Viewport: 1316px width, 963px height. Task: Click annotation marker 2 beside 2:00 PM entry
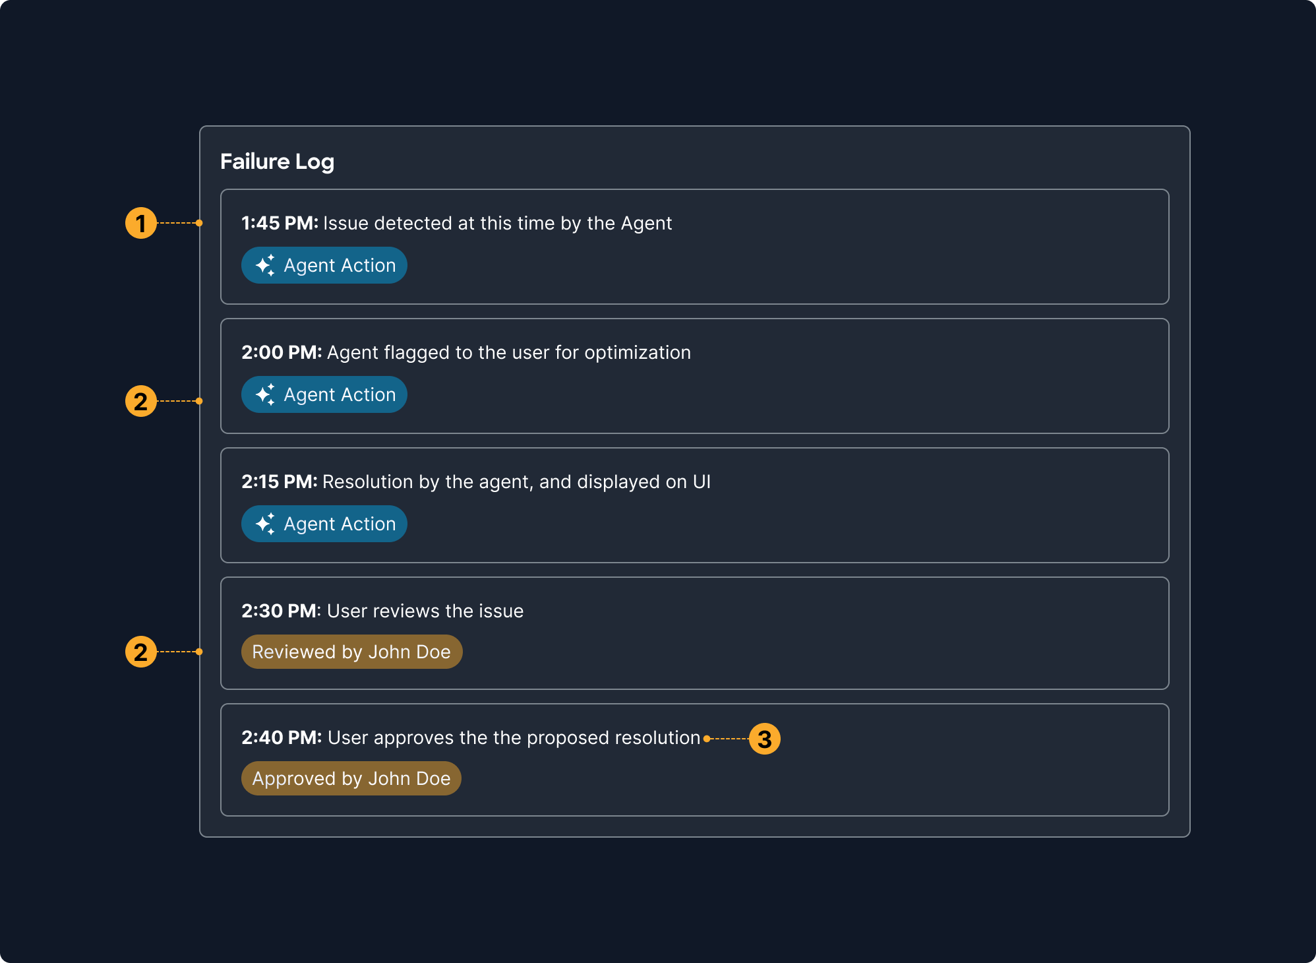[141, 401]
